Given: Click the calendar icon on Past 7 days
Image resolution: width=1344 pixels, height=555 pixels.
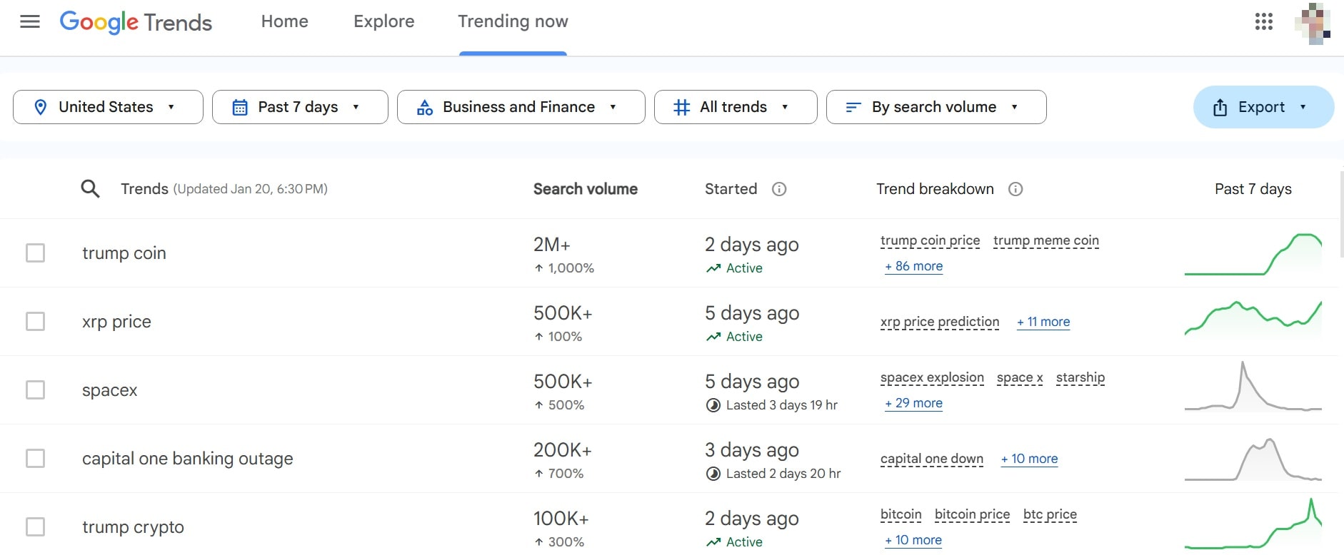Looking at the screenshot, I should click(x=240, y=107).
